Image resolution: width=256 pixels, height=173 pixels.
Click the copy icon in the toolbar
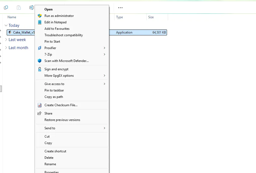coord(6,8)
